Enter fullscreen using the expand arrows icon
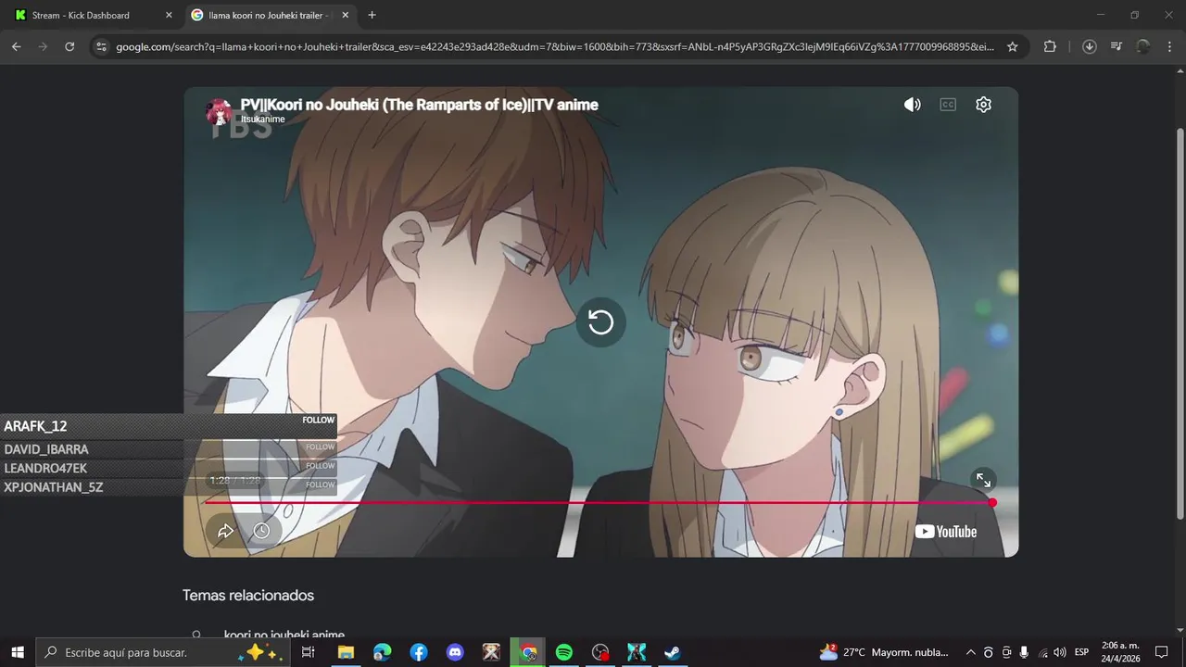1186x667 pixels. (x=983, y=480)
